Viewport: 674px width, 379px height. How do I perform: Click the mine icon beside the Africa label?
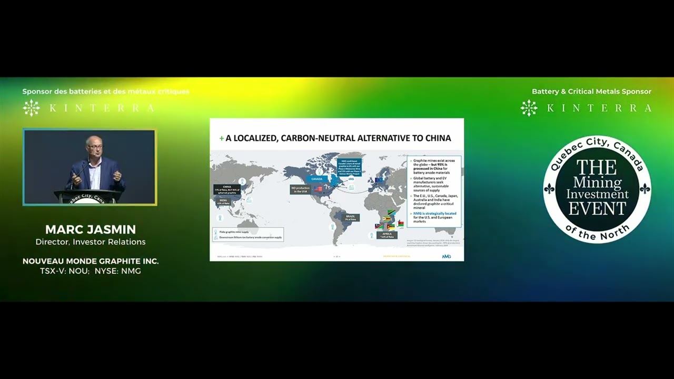pyautogui.click(x=371, y=235)
